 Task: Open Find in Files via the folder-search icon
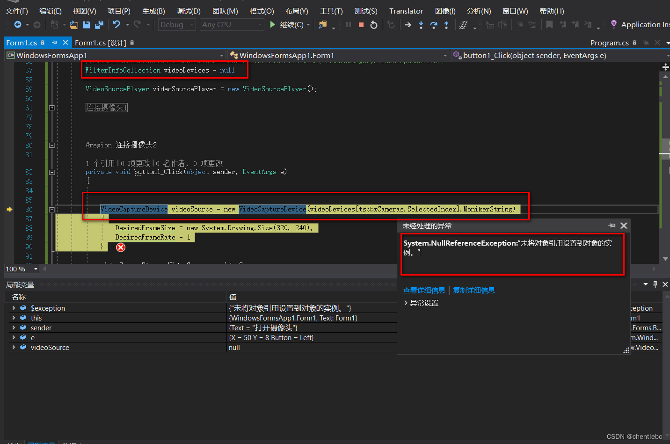point(323,24)
